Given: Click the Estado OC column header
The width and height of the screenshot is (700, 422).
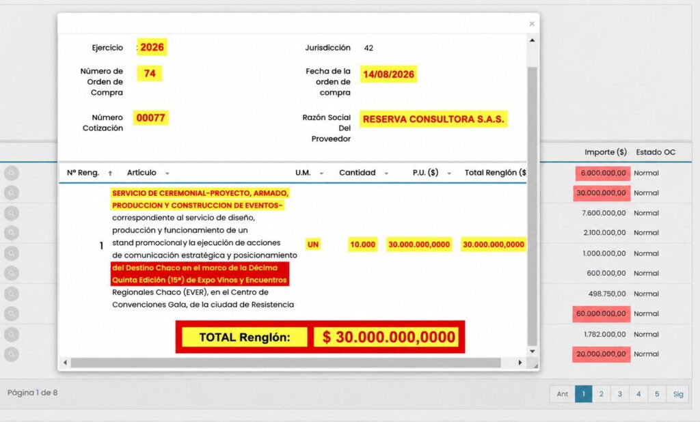Looking at the screenshot, I should click(656, 152).
